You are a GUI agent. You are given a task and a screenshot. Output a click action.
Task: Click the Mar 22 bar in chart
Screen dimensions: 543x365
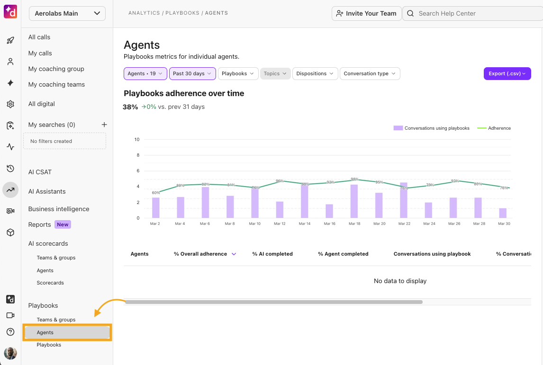pyautogui.click(x=404, y=200)
